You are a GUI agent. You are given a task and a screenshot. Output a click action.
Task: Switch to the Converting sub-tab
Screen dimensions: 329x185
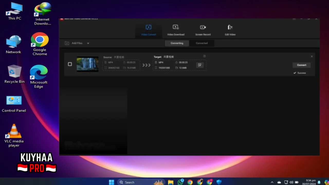click(x=177, y=43)
